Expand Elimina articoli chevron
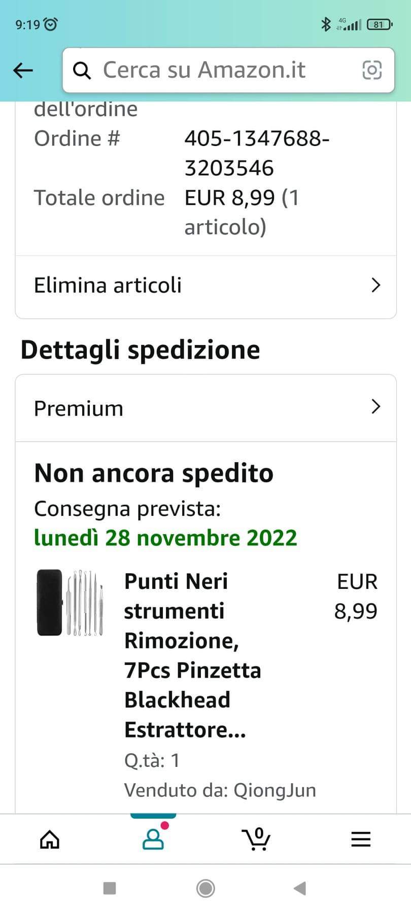The width and height of the screenshot is (411, 913). click(x=375, y=285)
